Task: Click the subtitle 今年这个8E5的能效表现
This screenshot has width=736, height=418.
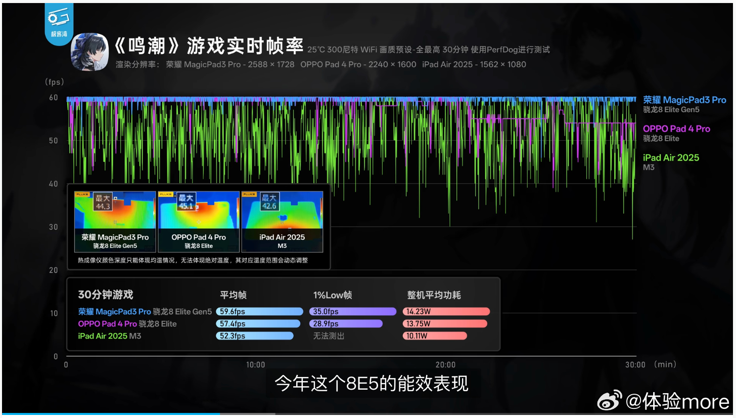Action: point(372,383)
